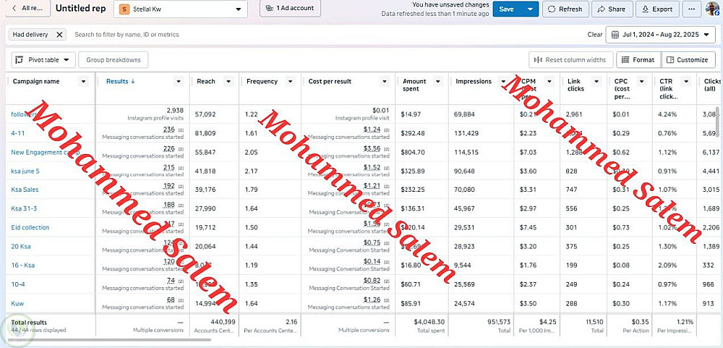Sort by the Results column header
Screen dimensions: 723x348
point(120,82)
